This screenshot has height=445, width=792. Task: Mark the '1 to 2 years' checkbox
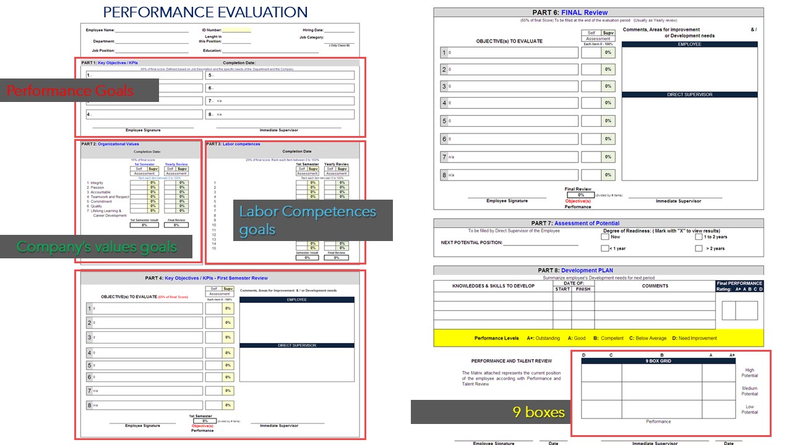[699, 237]
